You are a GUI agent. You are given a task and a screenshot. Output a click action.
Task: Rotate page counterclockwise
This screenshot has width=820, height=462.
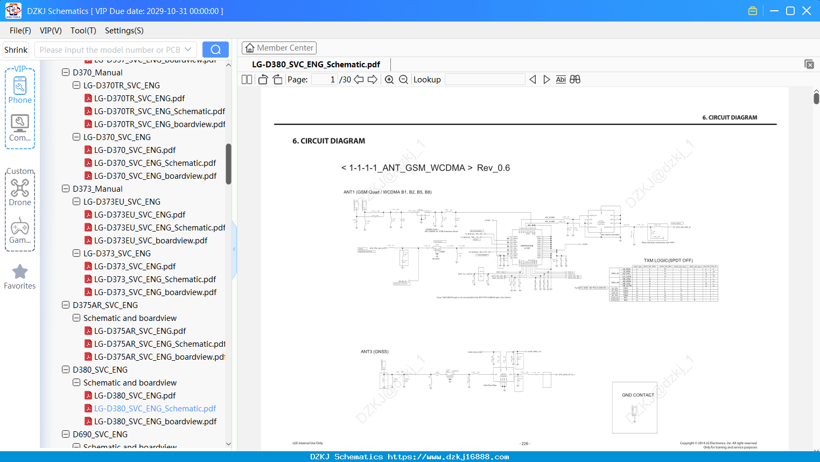pyautogui.click(x=263, y=79)
